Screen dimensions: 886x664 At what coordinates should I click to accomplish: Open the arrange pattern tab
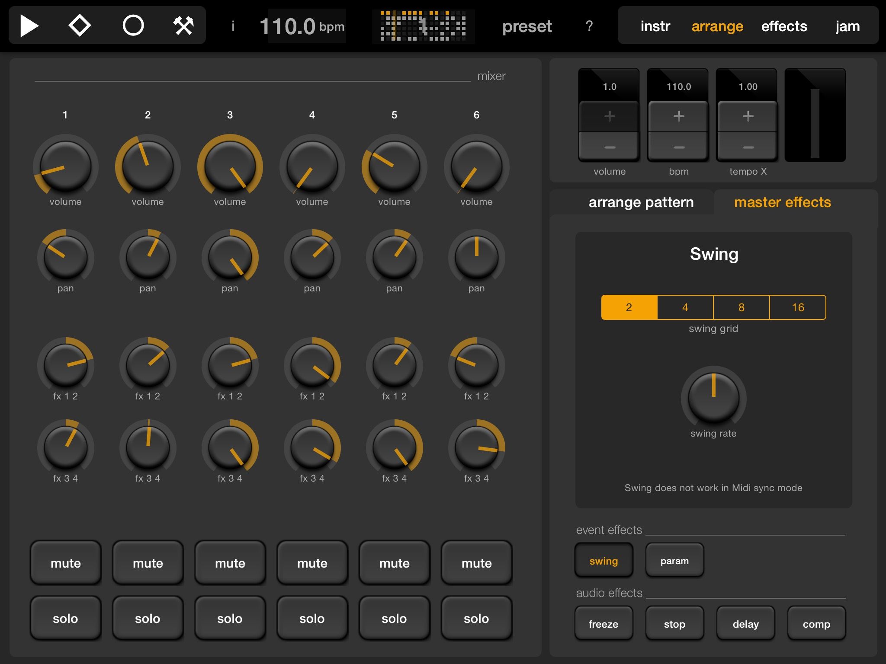(x=641, y=202)
